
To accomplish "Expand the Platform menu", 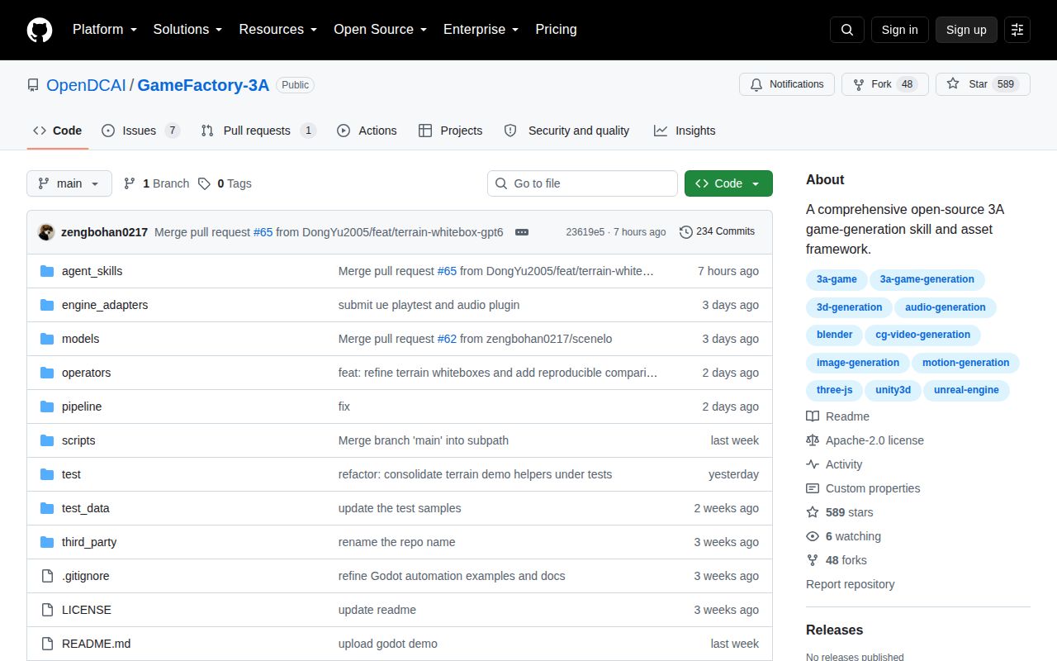I will coord(106,30).
